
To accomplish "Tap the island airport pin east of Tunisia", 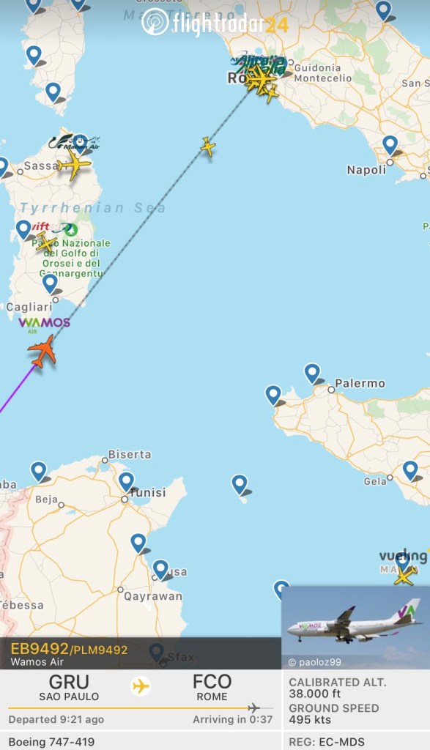I will pos(240,485).
